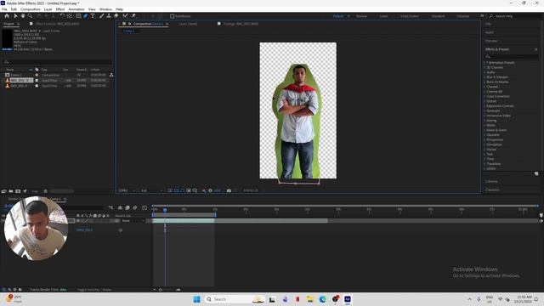544x306 pixels.
Task: Select the Puppet Pin tool
Action: tap(133, 16)
